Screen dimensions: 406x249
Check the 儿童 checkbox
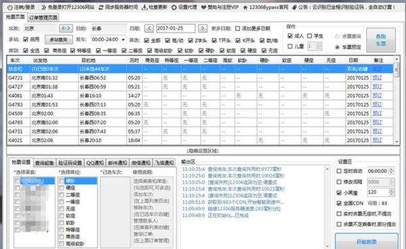coord(290,47)
